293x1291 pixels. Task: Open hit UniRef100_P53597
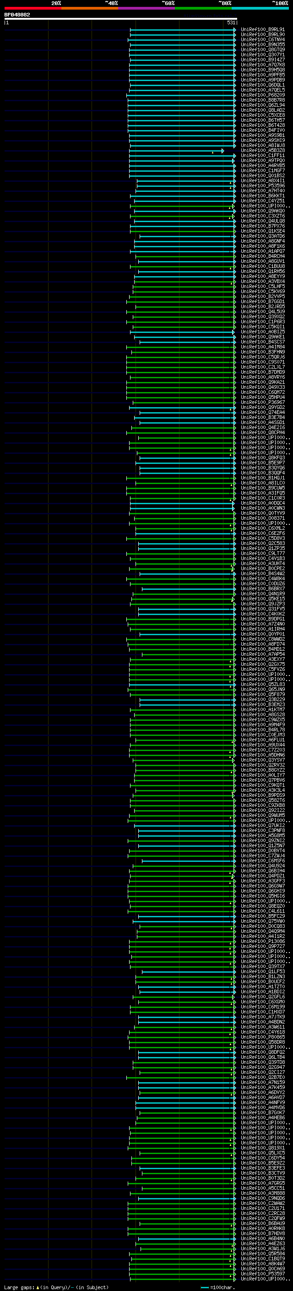tap(263, 1274)
